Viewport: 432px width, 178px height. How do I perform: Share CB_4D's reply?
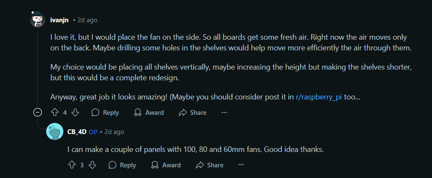(210, 165)
